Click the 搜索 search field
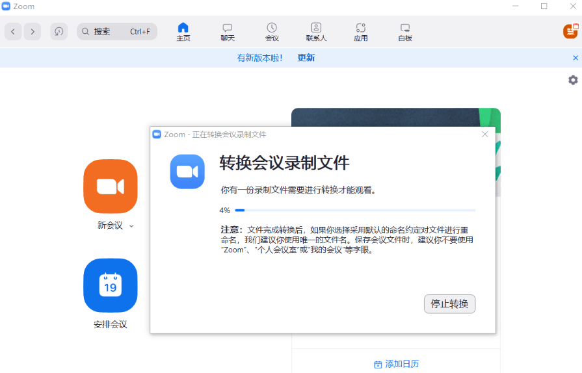 coord(117,31)
